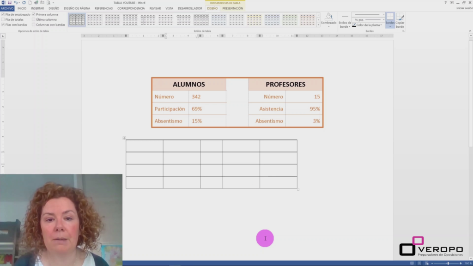Open the DISEÑO DE PÁGINA tab
473x266 pixels.
coord(77,8)
